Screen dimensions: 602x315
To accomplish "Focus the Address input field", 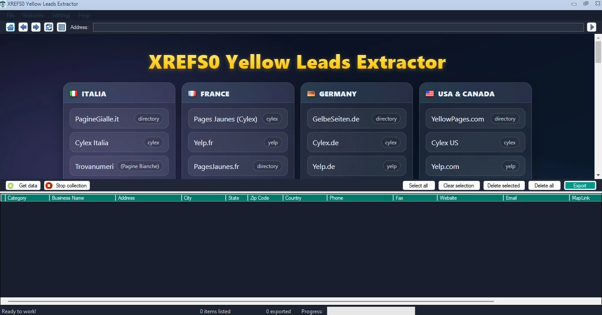I will (338, 27).
